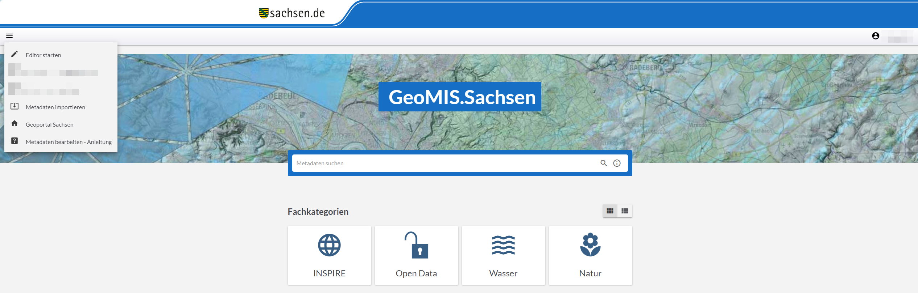This screenshot has height=293, width=918.
Task: Switch categories to grid view
Action: pos(610,211)
